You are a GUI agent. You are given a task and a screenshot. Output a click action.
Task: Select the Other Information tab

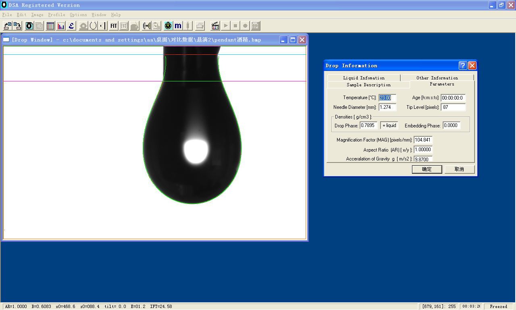(437, 78)
